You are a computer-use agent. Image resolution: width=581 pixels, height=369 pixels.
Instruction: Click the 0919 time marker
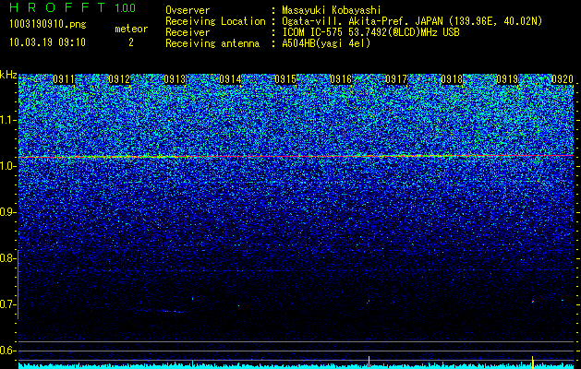[507, 79]
